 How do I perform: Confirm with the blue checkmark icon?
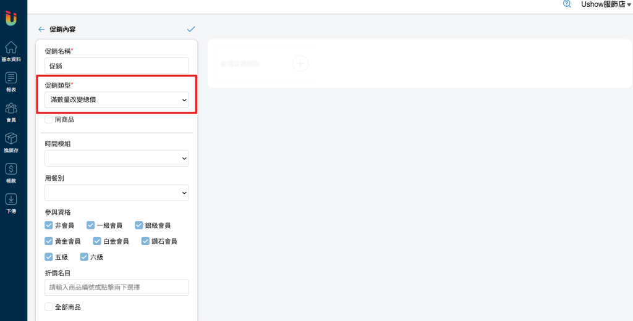(192, 29)
